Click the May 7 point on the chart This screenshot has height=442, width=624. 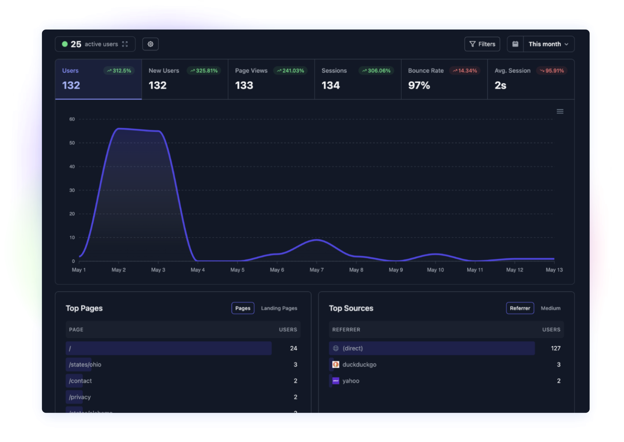click(316, 240)
